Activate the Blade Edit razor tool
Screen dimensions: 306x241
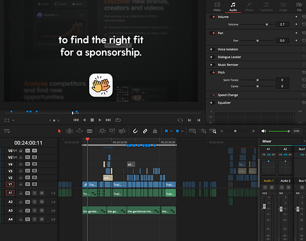pos(89,131)
